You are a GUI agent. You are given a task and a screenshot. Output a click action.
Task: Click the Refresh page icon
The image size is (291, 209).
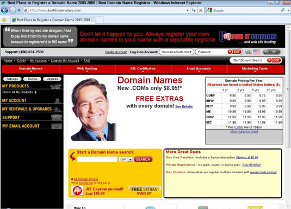(x=194, y=10)
